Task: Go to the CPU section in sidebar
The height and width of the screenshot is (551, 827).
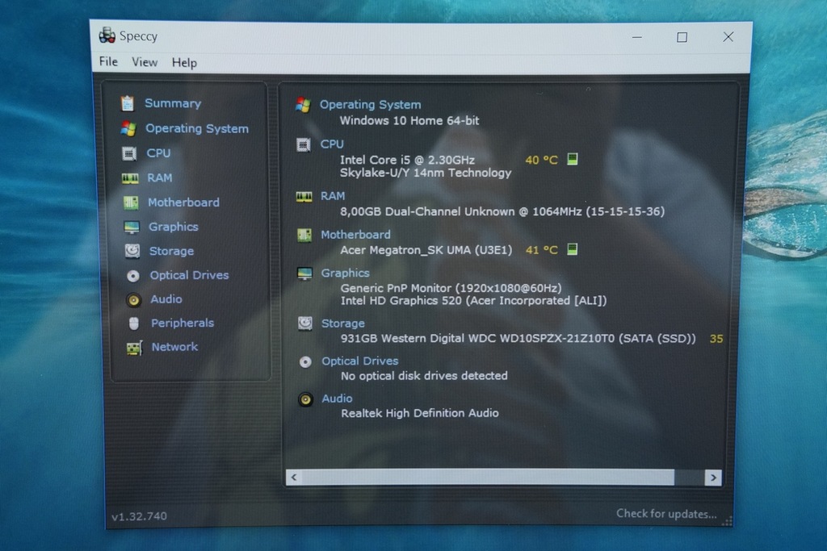Action: coord(159,153)
